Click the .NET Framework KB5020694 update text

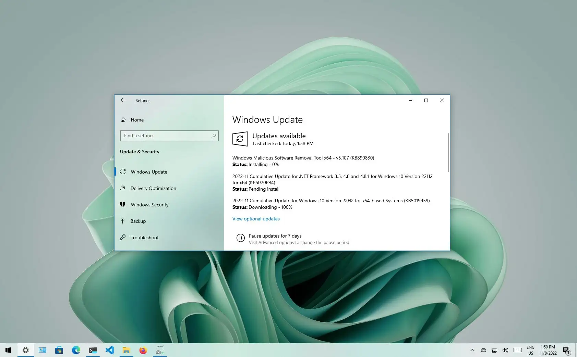point(333,179)
